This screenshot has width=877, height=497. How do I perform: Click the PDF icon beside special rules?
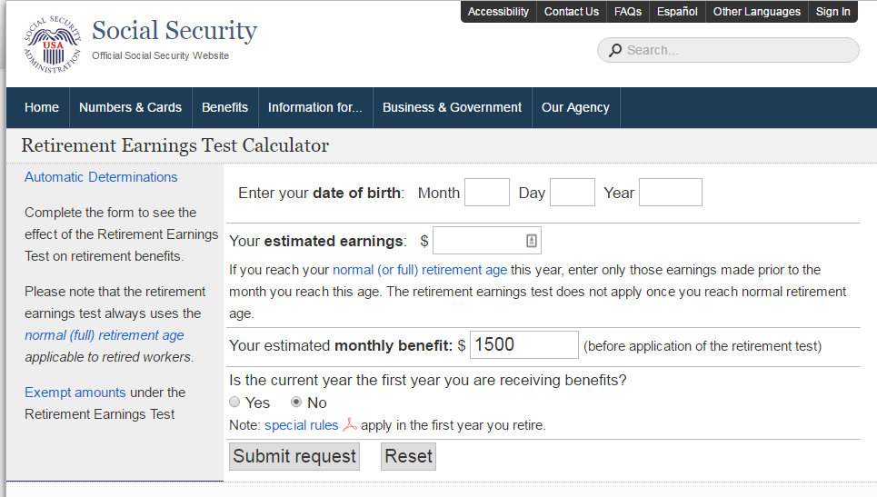(349, 425)
